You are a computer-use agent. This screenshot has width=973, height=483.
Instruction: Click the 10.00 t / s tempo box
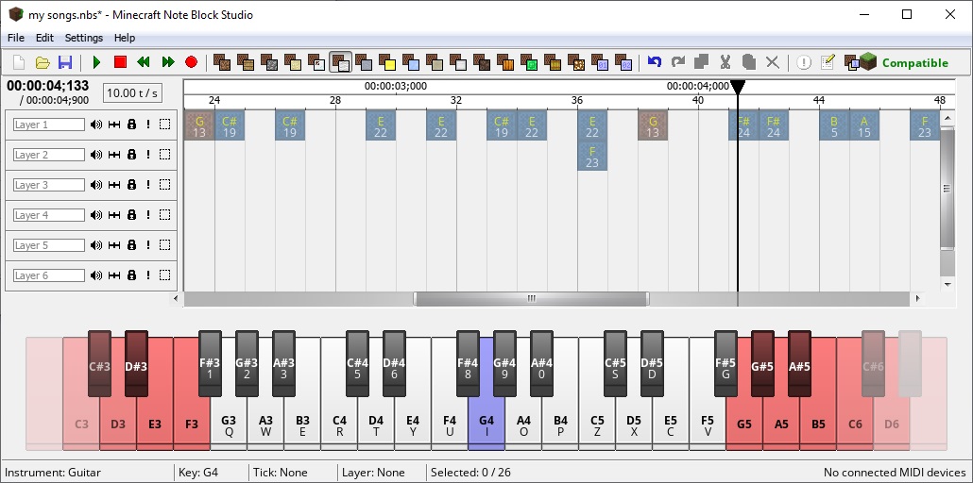(x=132, y=92)
